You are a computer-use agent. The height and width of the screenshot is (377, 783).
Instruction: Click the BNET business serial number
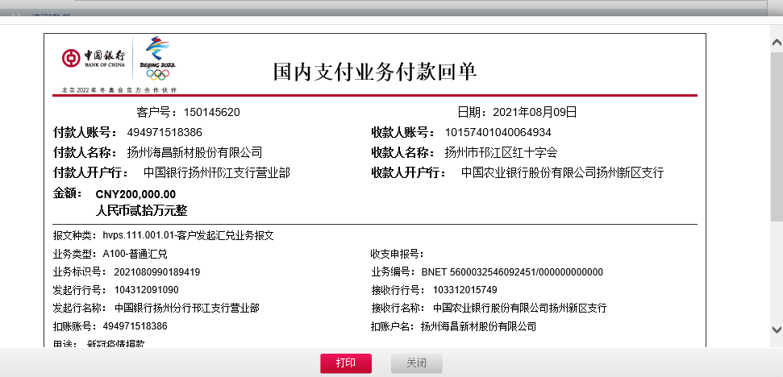coord(512,271)
